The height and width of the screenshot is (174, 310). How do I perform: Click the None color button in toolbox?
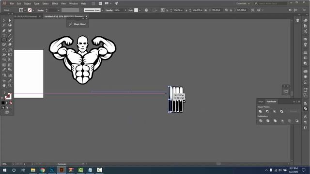click(11, 103)
